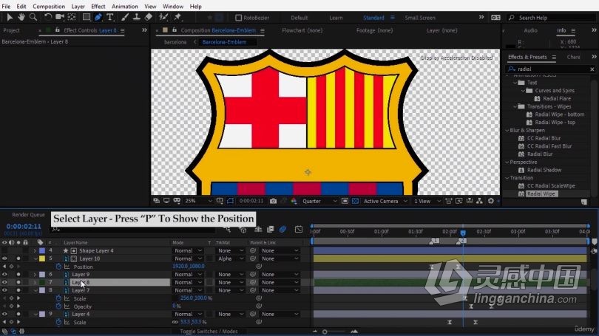Image resolution: width=599 pixels, height=336 pixels.
Task: Switch to Default workspace
Action: [299, 18]
